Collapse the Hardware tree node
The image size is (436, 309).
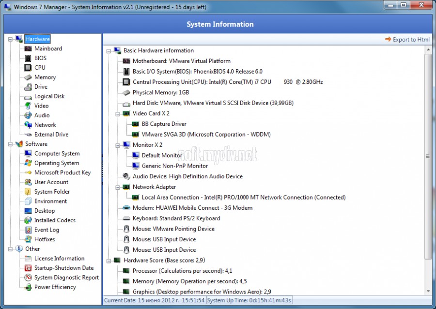pyautogui.click(x=10, y=39)
